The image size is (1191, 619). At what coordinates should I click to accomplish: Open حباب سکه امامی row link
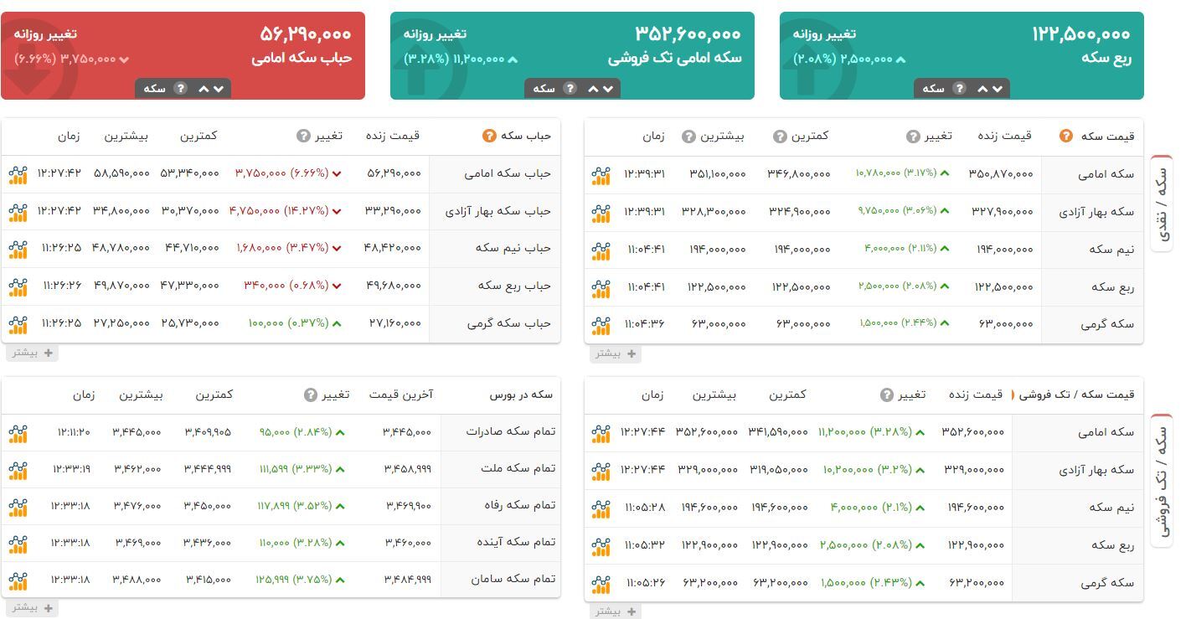point(508,173)
